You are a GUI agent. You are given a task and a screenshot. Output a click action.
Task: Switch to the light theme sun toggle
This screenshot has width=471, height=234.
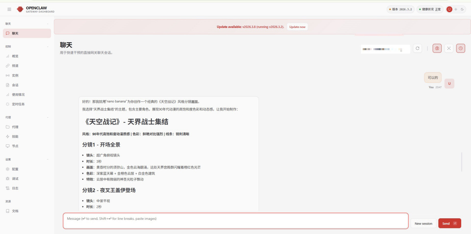(456, 9)
